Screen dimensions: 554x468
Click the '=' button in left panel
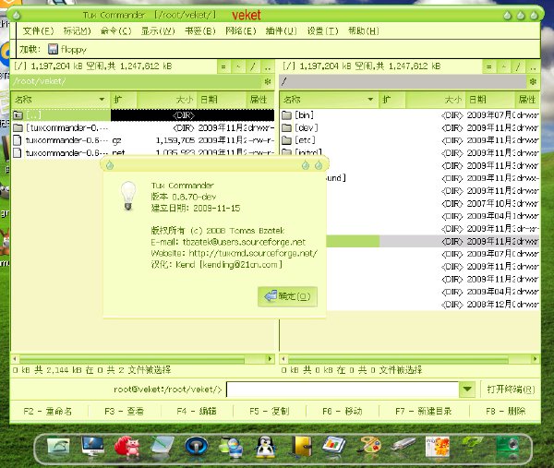[223, 66]
